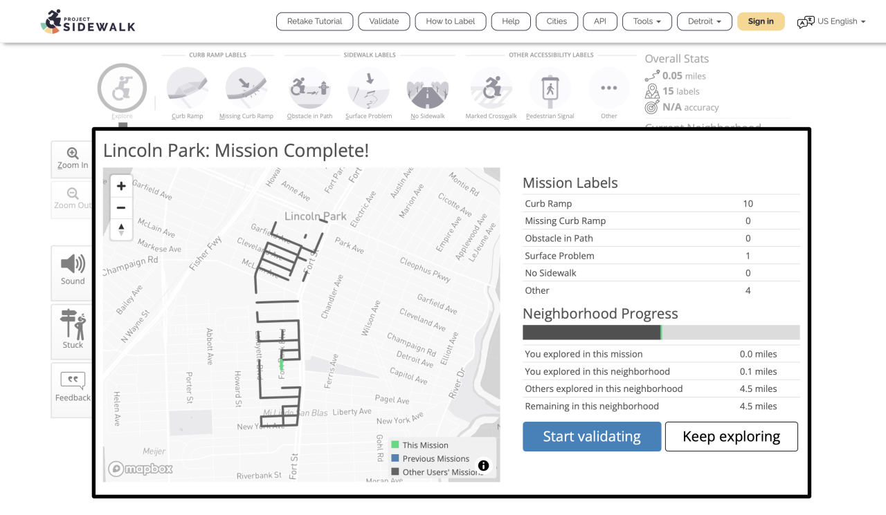Click the Lincoln Park label on map
The width and height of the screenshot is (886, 515).
click(x=316, y=216)
